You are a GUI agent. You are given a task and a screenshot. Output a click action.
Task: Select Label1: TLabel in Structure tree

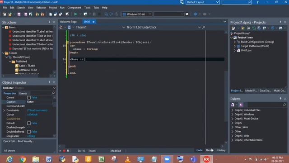coord(27,66)
